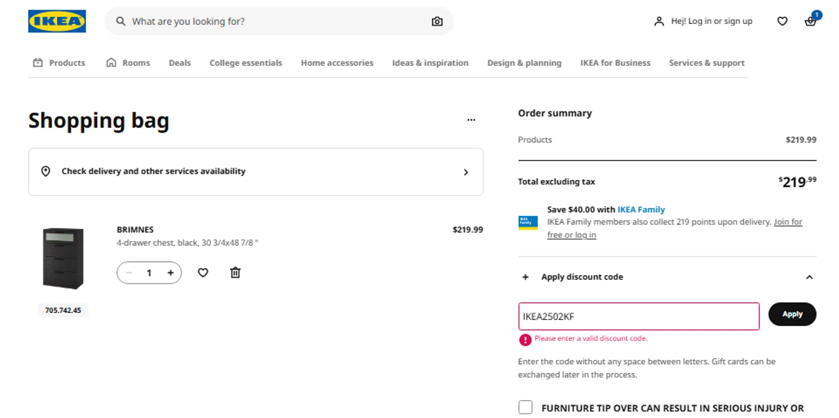Focus the search box field

(x=279, y=21)
